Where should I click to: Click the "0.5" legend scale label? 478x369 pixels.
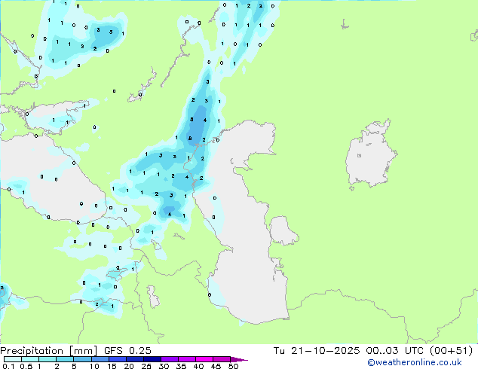click(x=26, y=366)
